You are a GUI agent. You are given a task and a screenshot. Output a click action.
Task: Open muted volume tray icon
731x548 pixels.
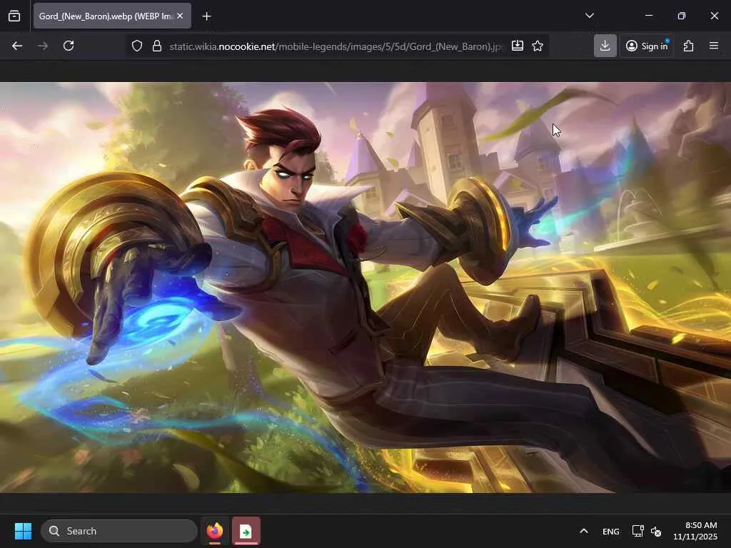[x=656, y=531]
